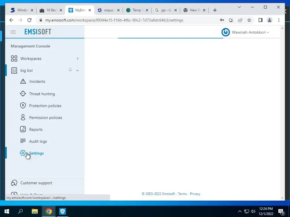
Task: Open Audit logs lines icon
Action: tap(23, 141)
